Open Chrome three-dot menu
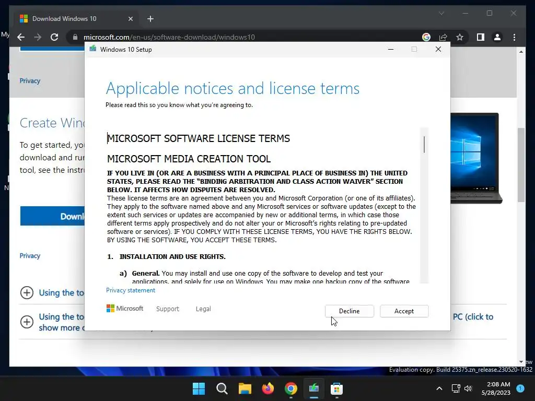535x401 pixels. pyautogui.click(x=514, y=37)
